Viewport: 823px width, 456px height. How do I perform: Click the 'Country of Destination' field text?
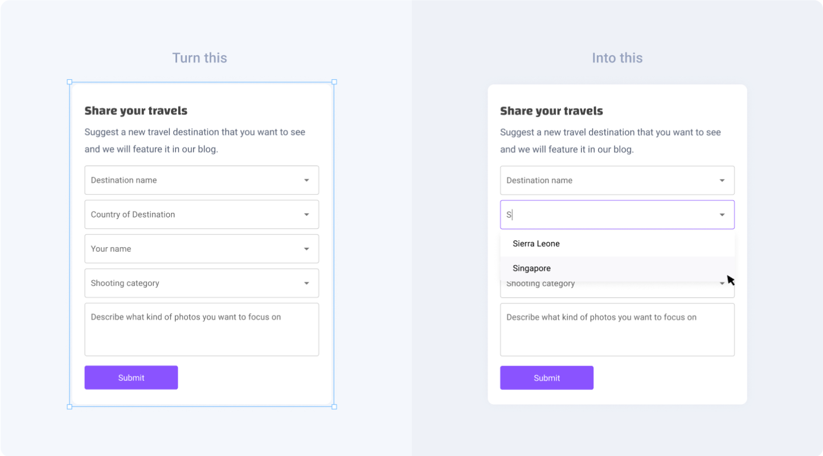[133, 215]
